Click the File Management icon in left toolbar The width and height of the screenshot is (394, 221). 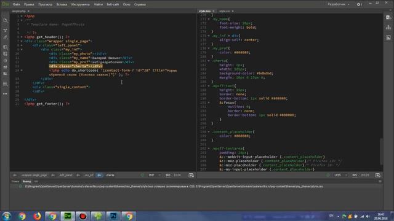click(x=5, y=30)
